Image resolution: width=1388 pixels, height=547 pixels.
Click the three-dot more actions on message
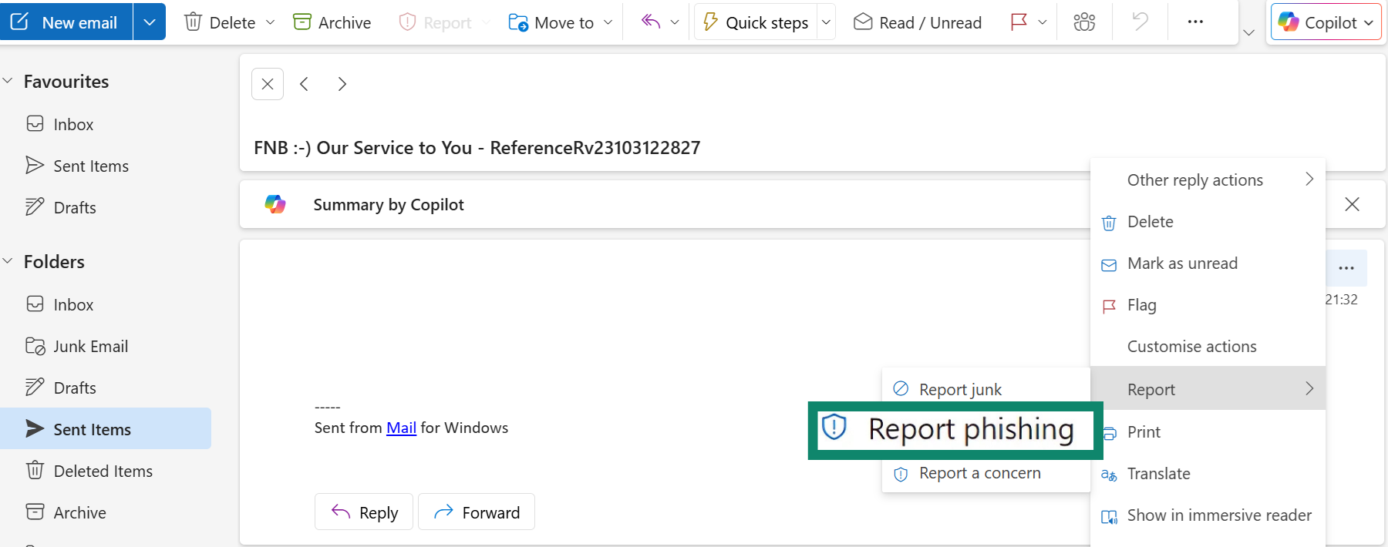tap(1346, 268)
